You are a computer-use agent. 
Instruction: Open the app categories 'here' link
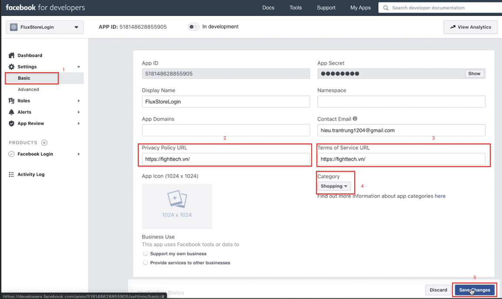[440, 196]
